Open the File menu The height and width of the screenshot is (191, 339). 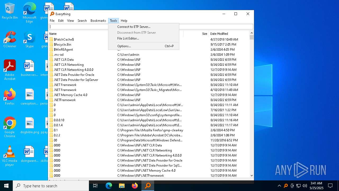(52, 21)
